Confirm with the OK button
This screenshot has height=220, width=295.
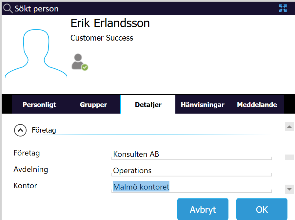[x=262, y=209]
